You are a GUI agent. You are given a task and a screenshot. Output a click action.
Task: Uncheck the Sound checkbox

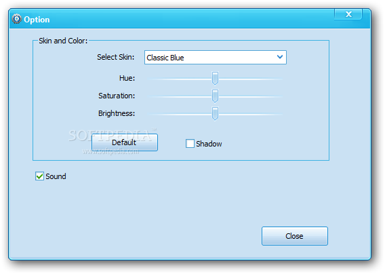39,176
